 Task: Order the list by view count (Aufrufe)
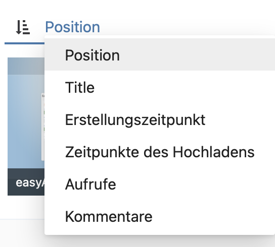click(160, 184)
